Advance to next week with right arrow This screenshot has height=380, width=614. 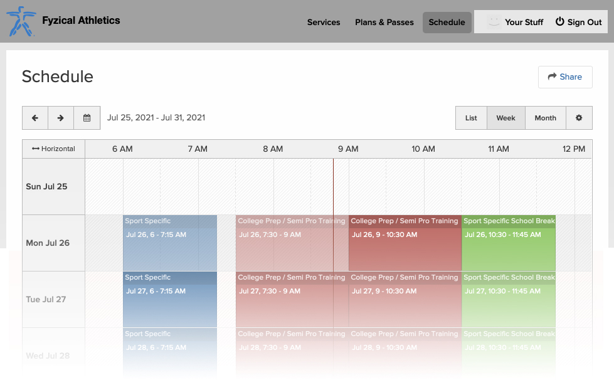point(61,118)
